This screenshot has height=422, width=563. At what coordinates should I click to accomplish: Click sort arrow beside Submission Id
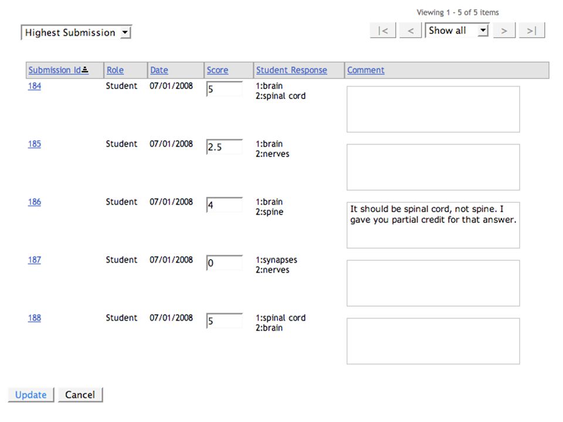(85, 70)
